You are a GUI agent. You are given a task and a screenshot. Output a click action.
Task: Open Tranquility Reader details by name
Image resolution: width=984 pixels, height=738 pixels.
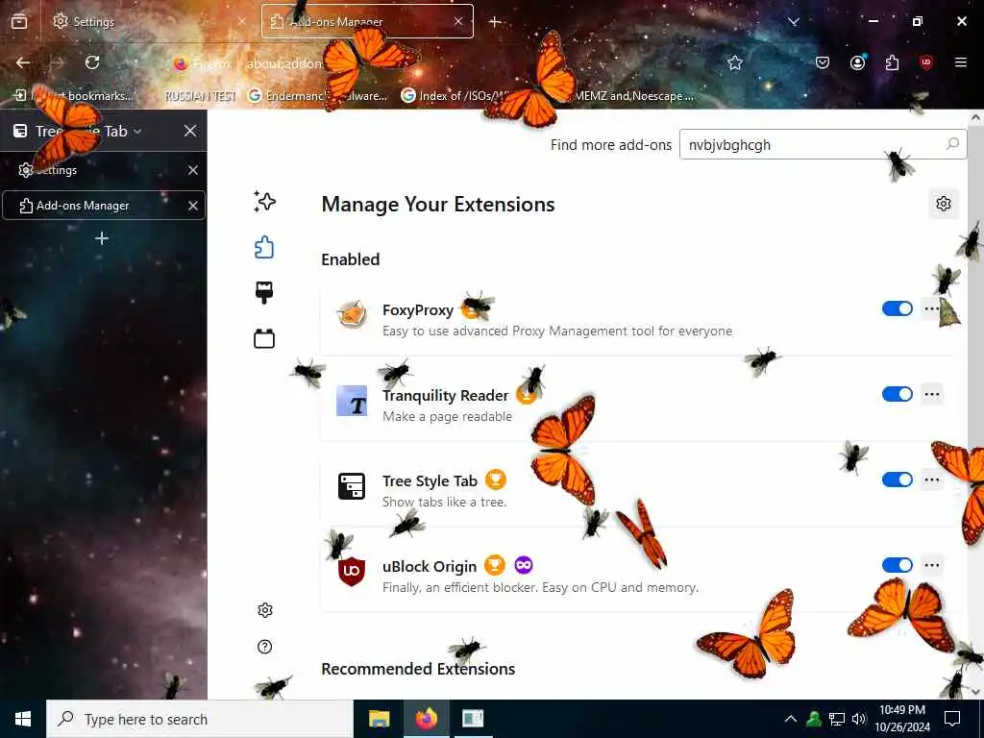446,395
